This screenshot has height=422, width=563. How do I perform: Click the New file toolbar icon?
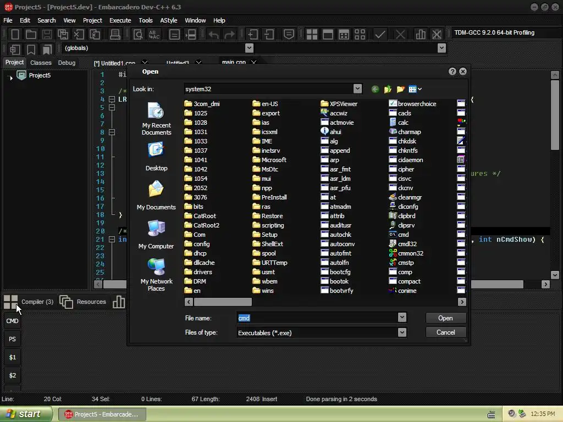coord(15,35)
